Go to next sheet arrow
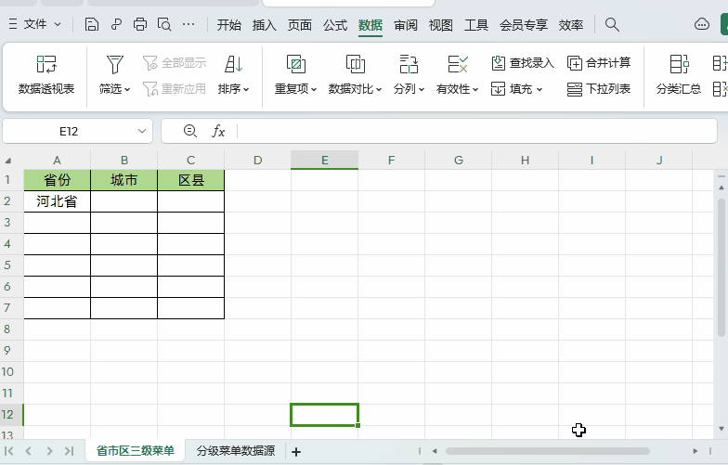 click(x=49, y=451)
